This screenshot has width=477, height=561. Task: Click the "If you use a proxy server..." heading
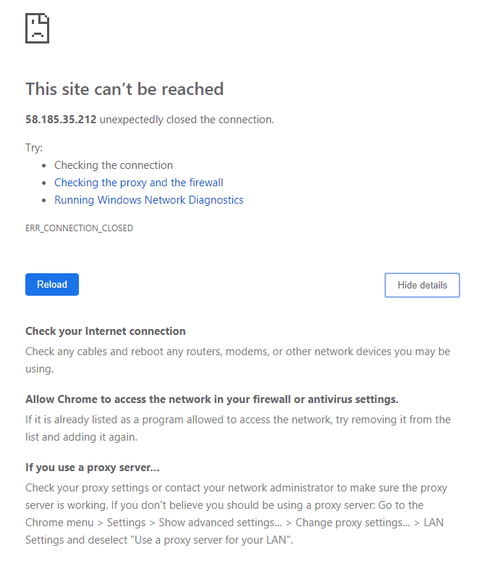(93, 467)
